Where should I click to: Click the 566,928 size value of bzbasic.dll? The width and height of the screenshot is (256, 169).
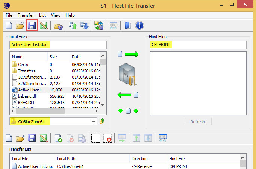pyautogui.click(x=57, y=96)
